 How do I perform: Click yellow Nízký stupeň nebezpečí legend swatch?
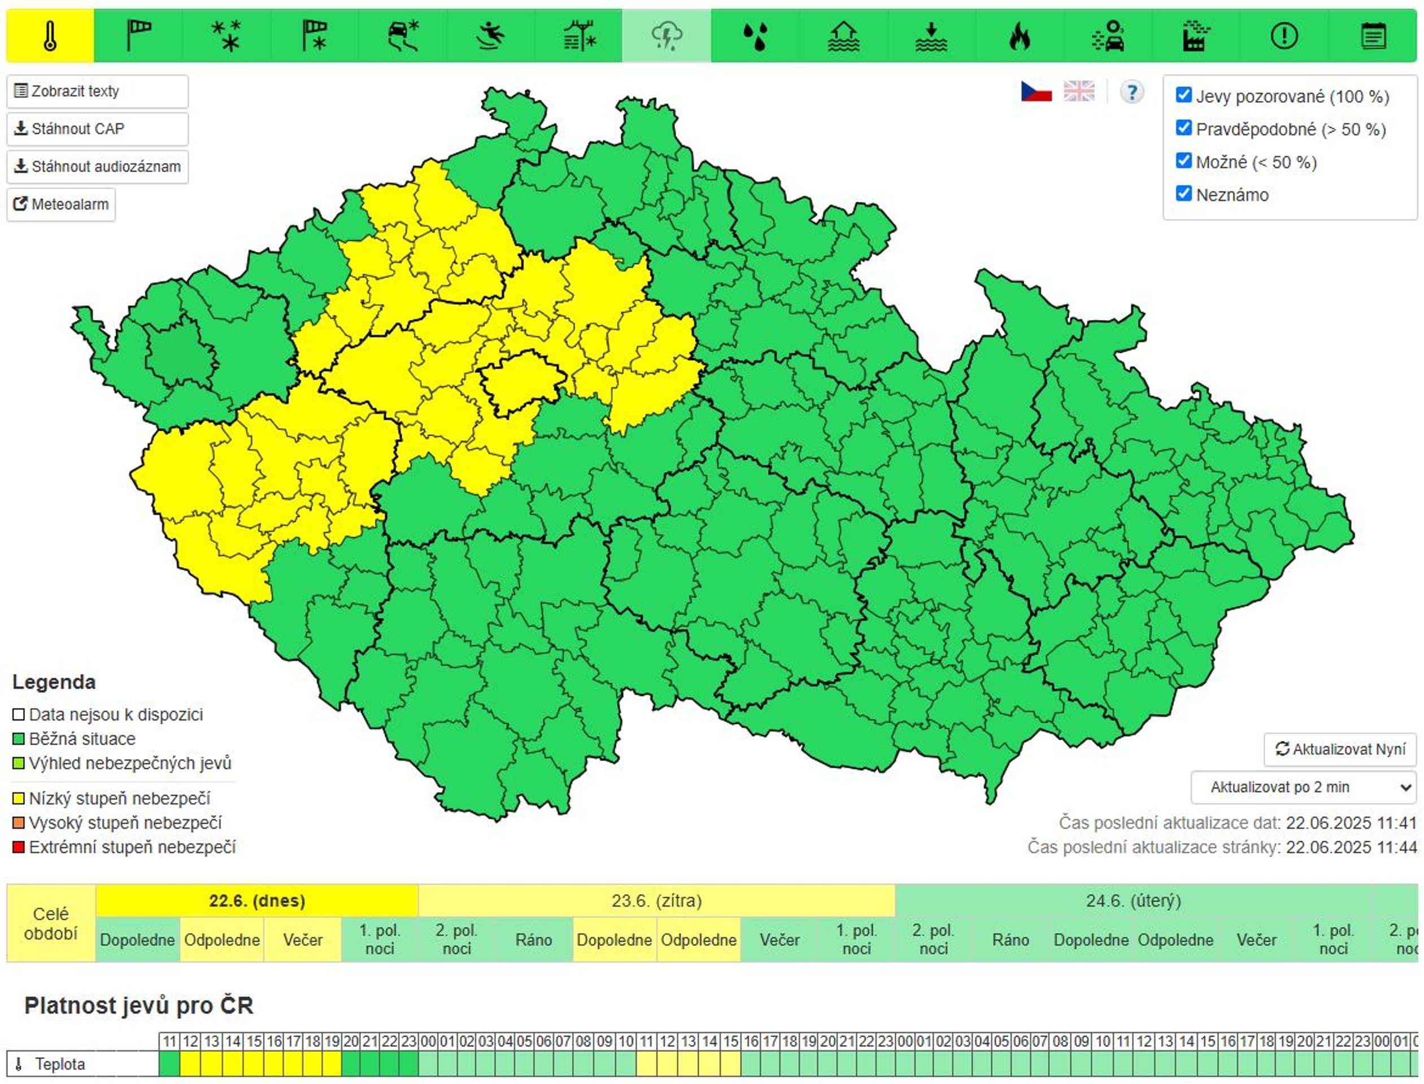(19, 799)
